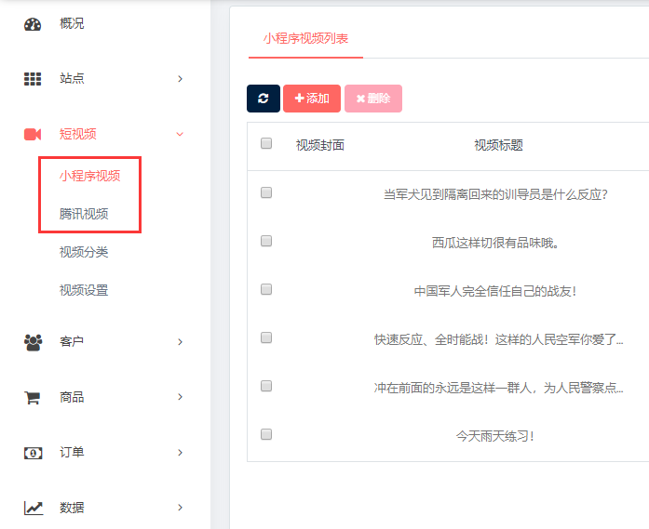Open the 视频设置 submenu item
The image size is (649, 529).
coord(84,290)
